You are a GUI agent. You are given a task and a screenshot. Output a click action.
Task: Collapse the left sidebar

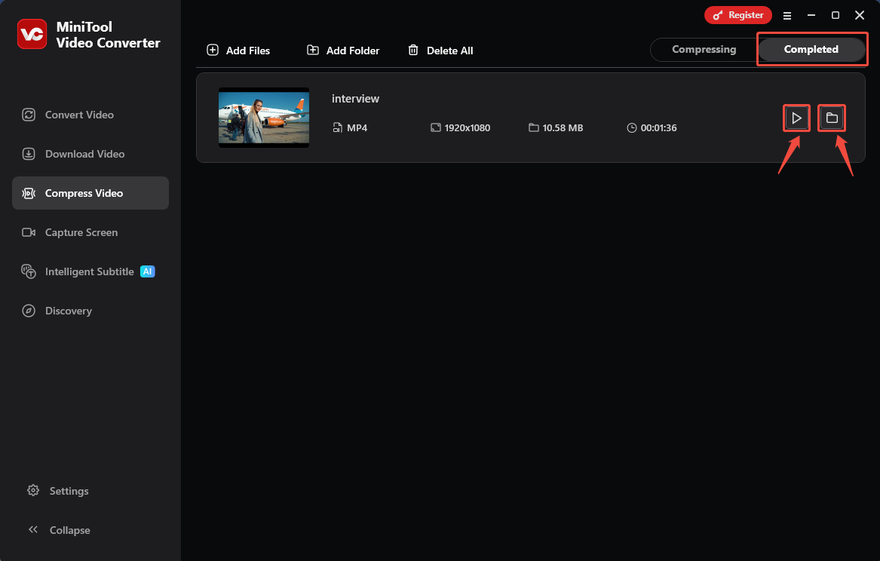point(32,530)
